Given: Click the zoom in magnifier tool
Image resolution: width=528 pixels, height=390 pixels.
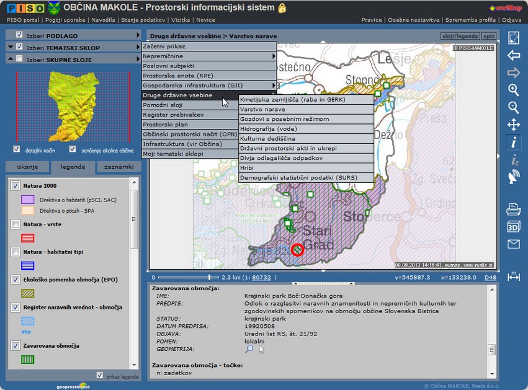Looking at the screenshot, I should (x=513, y=90).
